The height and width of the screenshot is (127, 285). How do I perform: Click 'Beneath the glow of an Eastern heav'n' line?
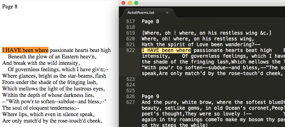pyautogui.click(x=52, y=57)
